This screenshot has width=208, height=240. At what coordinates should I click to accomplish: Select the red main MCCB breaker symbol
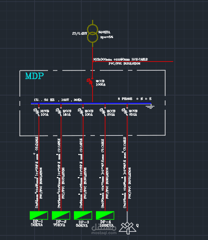[90, 82]
